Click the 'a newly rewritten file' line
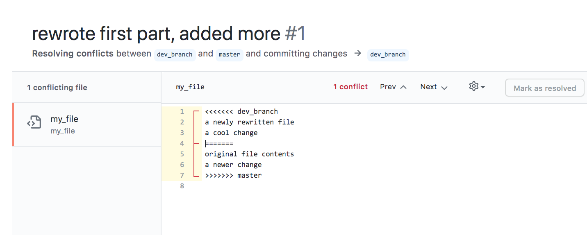Image resolution: width=587 pixels, height=235 pixels. pyautogui.click(x=249, y=122)
